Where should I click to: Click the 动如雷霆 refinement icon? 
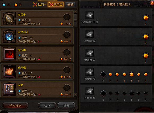point(90,34)
